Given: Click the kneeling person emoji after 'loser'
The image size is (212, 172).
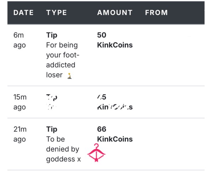Looking at the screenshot, I should point(70,76).
